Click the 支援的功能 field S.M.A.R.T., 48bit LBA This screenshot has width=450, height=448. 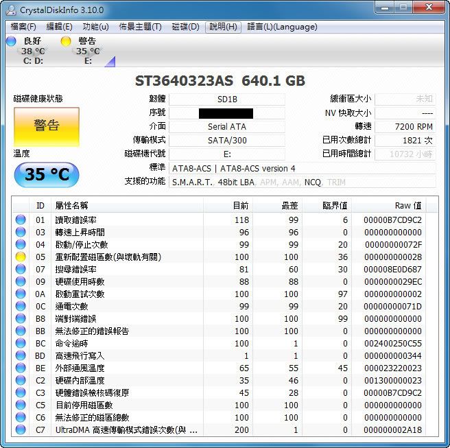coord(303,182)
